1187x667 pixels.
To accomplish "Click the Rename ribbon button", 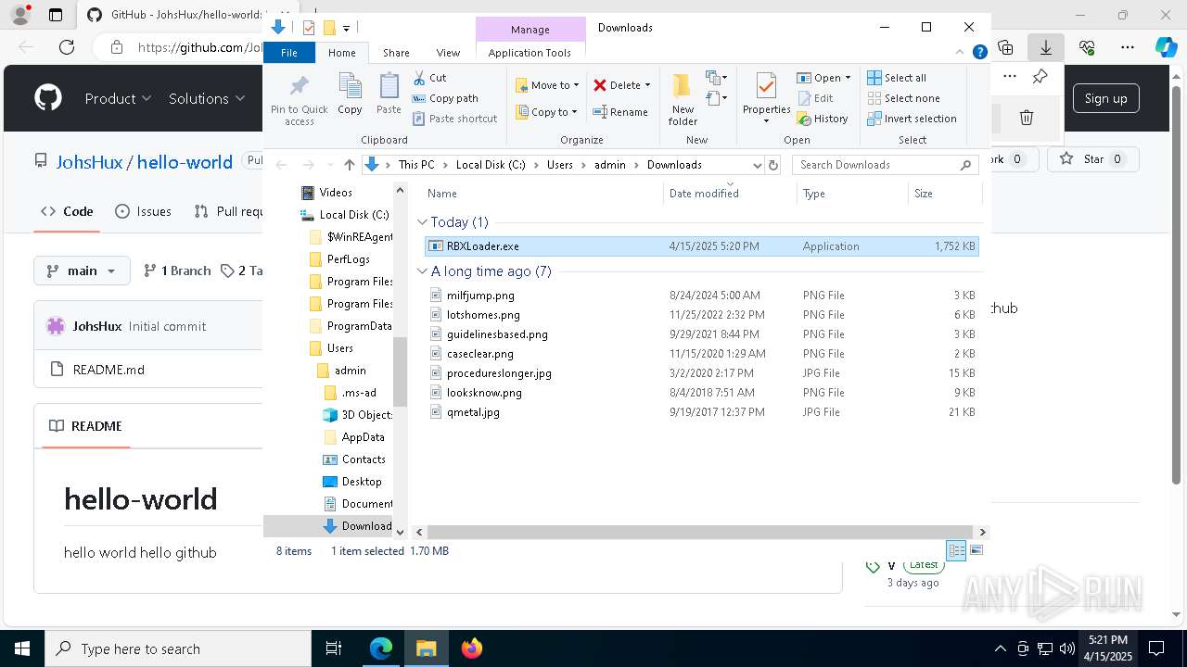I will pos(620,112).
